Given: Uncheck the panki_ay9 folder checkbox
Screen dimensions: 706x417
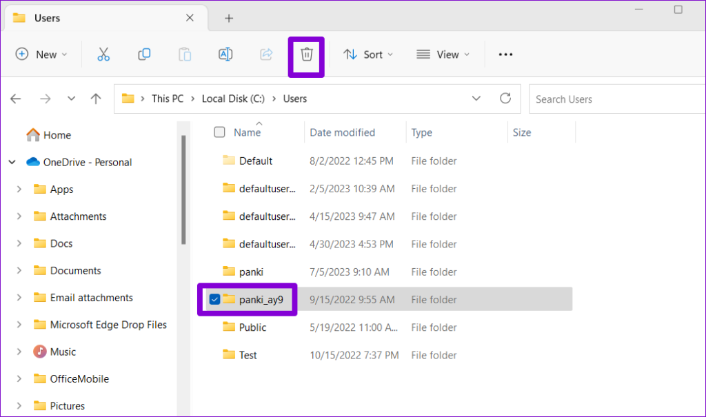Looking at the screenshot, I should (214, 298).
